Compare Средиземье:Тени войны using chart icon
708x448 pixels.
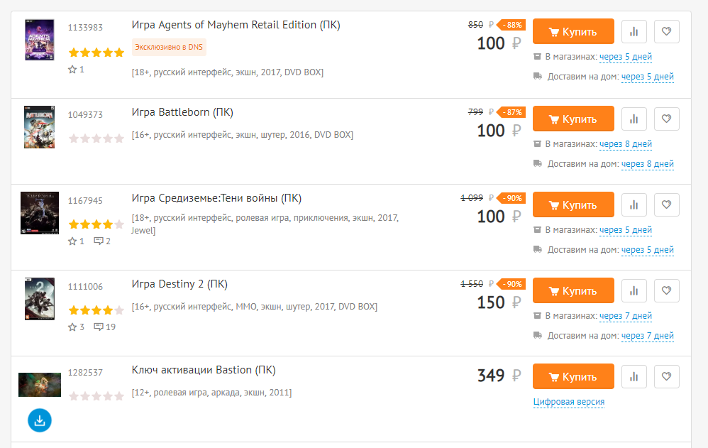634,204
